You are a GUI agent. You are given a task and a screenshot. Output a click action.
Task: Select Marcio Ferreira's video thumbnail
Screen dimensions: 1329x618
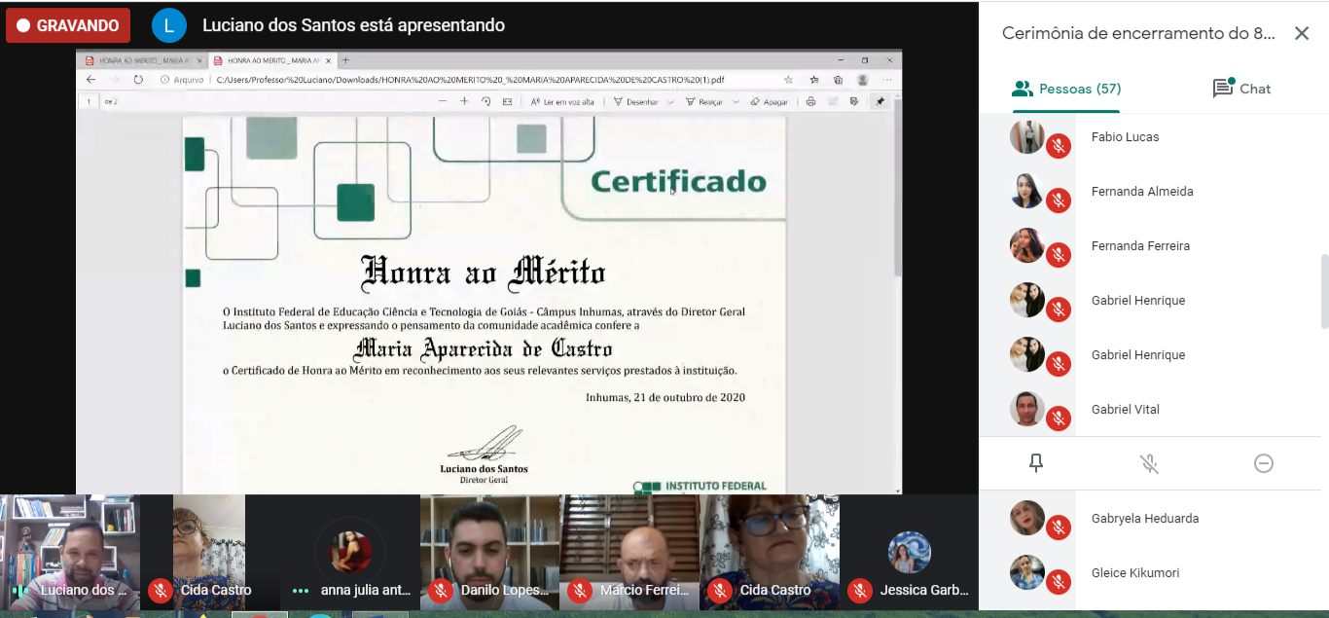click(x=629, y=552)
